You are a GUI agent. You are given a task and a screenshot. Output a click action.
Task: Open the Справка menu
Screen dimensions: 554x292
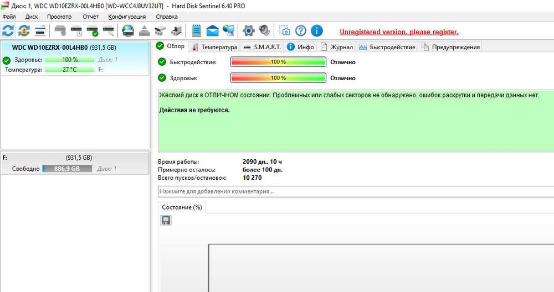[167, 17]
